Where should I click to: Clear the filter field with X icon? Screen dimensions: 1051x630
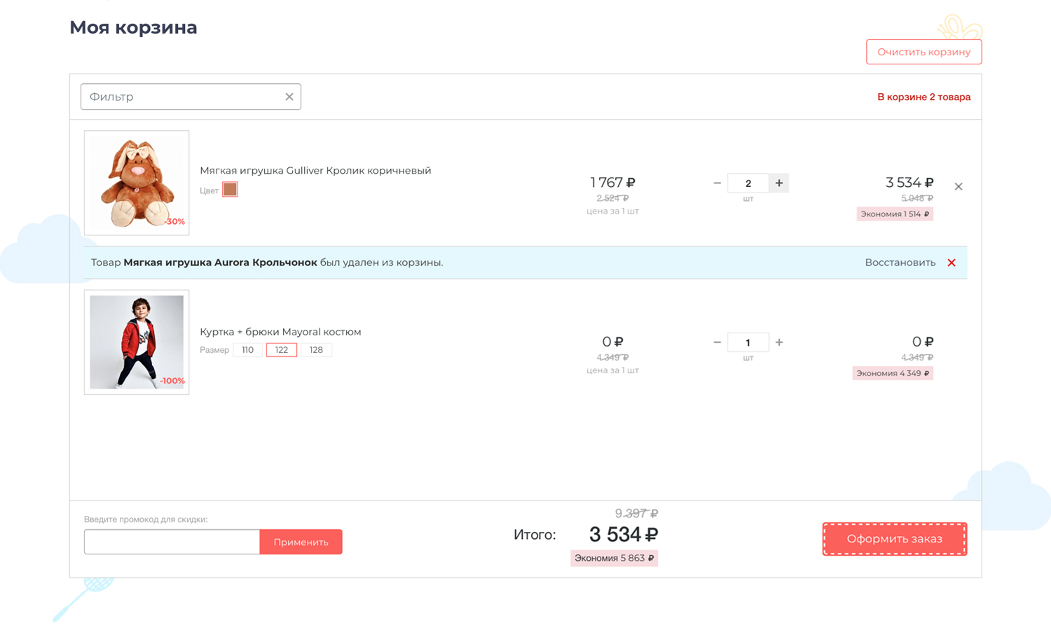tap(289, 97)
